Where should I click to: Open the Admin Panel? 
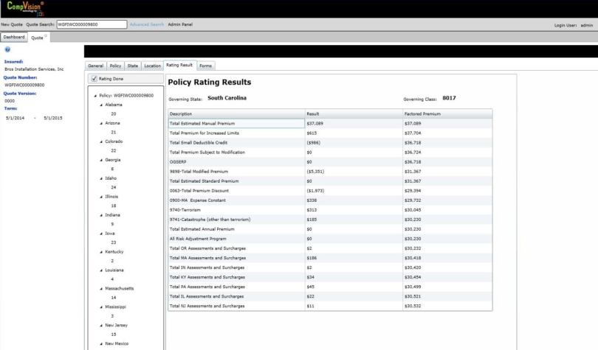click(180, 24)
